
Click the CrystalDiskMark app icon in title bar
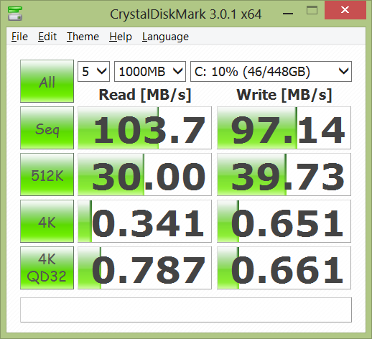coord(15,14)
